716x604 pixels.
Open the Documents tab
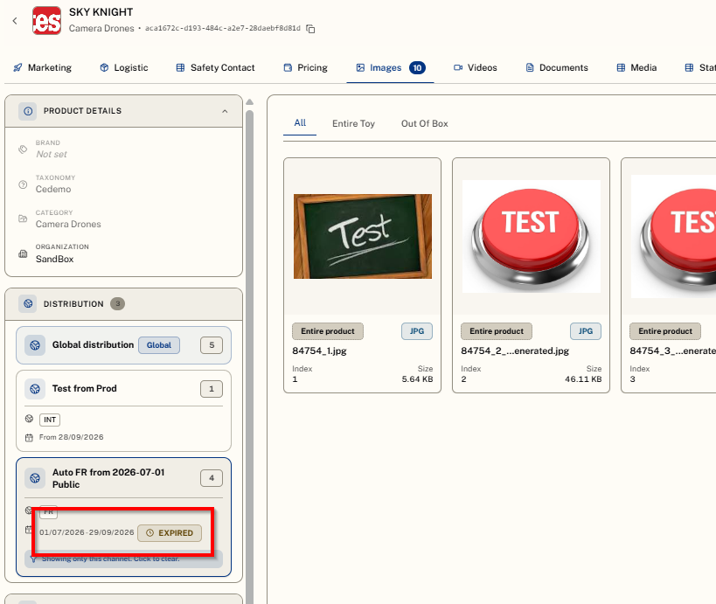tap(557, 67)
